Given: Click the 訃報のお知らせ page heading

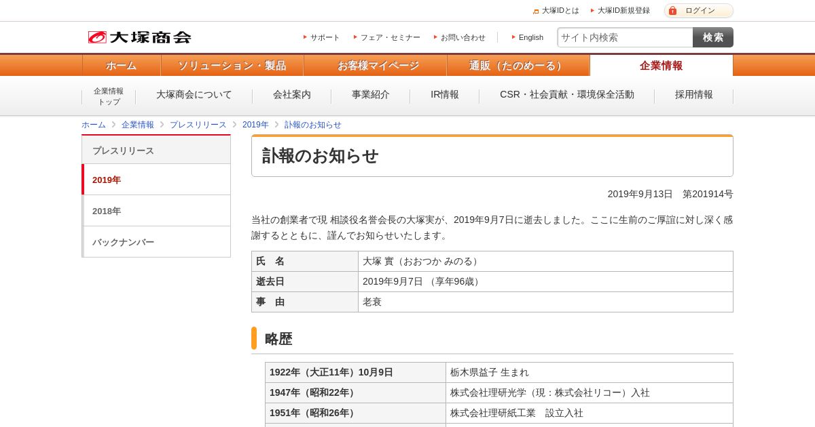Looking at the screenshot, I should click(321, 156).
